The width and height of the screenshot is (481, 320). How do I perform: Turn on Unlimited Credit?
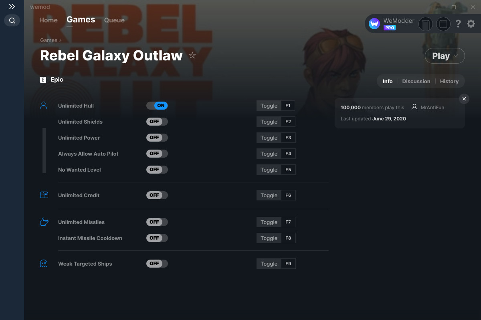coord(157,195)
